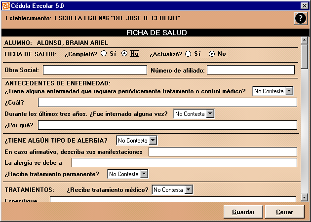
Task: Open the ¿Fue internado alguna vez? dropdown
Action: coord(210,114)
